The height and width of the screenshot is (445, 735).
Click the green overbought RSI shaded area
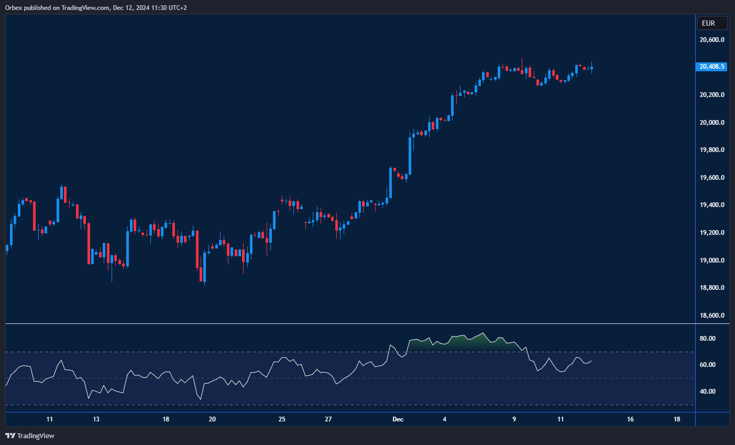click(x=461, y=344)
